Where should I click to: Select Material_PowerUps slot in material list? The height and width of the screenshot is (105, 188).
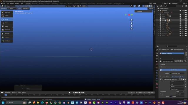point(172,53)
